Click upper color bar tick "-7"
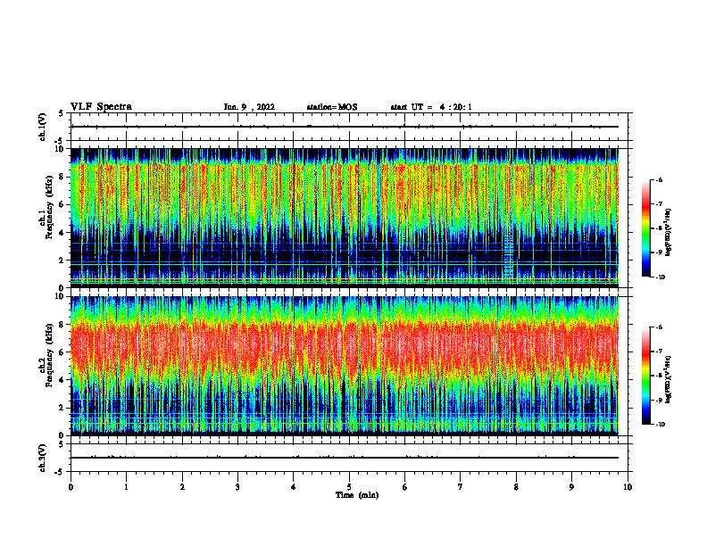Viewport: 707px width, 546px height. tap(659, 204)
